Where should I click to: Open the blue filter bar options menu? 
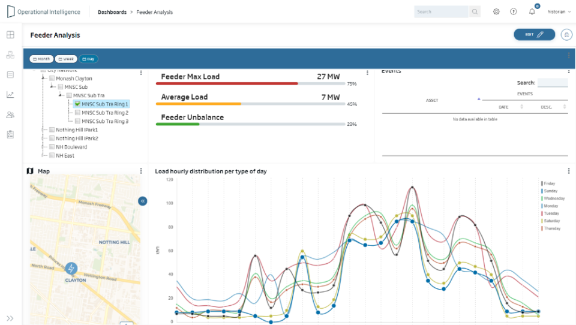569,55
